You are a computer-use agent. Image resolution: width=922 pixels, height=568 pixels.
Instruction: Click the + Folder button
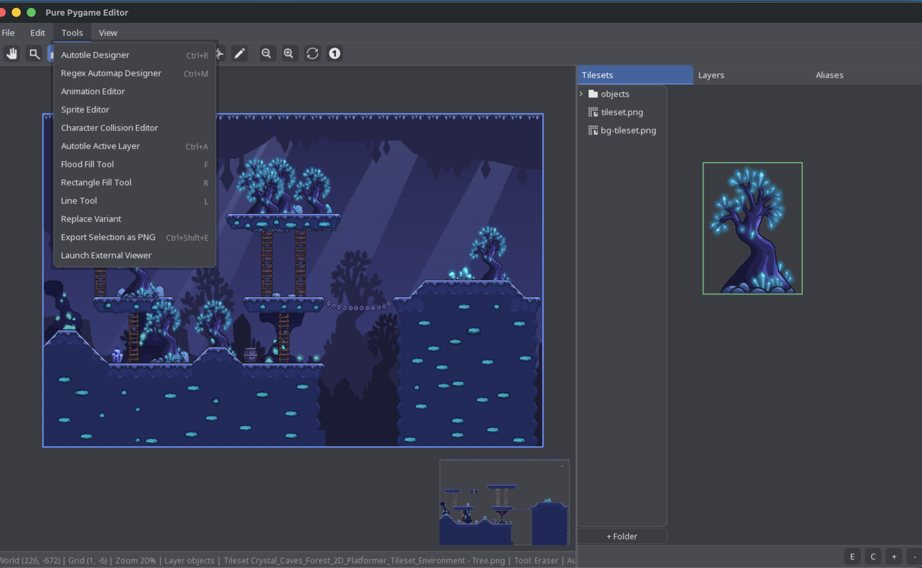[622, 536]
